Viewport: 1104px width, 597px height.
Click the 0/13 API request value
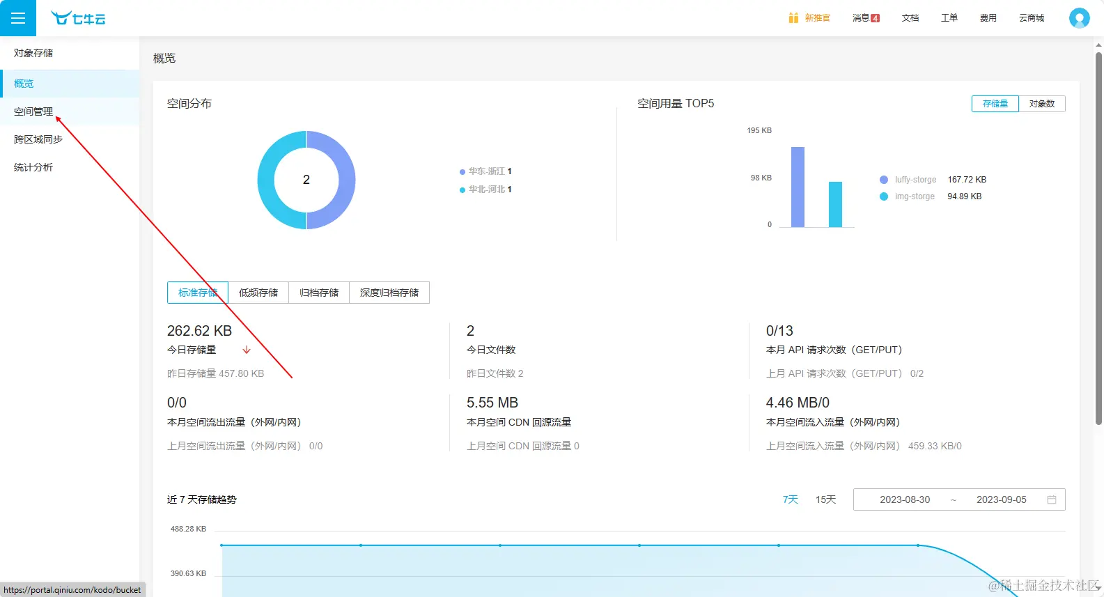pyautogui.click(x=779, y=331)
